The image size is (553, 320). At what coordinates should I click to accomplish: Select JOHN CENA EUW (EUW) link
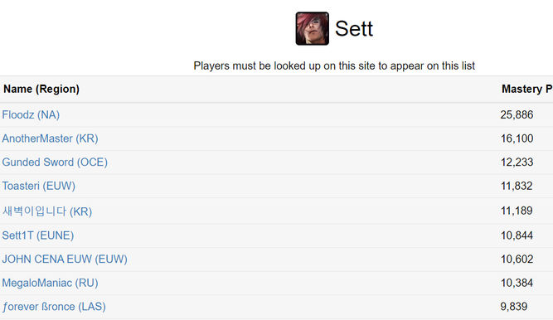[x=65, y=259]
